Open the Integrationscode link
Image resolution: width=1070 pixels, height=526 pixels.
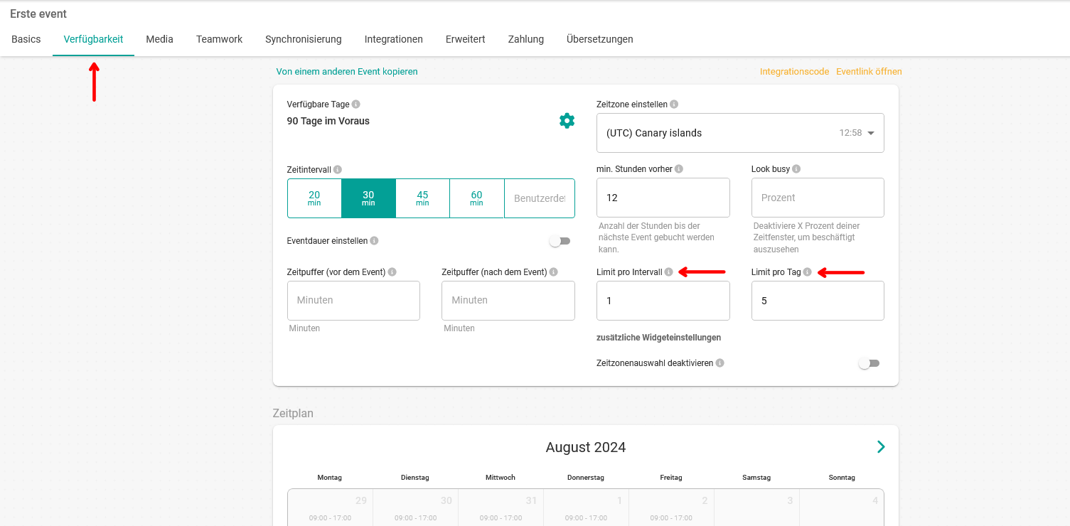[x=794, y=72]
